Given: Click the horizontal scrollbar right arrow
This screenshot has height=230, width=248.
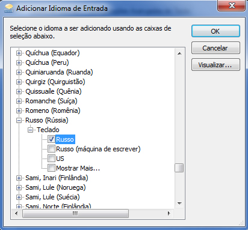Looking at the screenshot, I should (169, 213).
